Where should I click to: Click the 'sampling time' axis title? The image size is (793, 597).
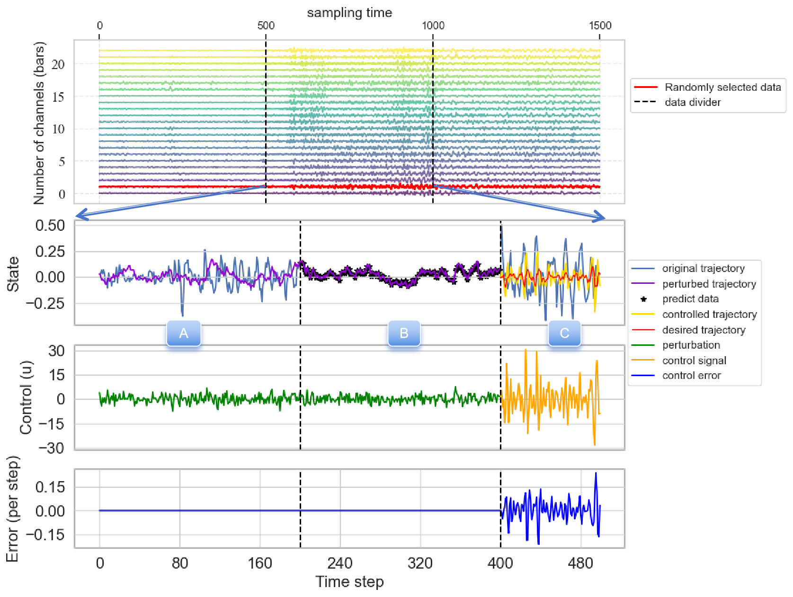pos(349,13)
